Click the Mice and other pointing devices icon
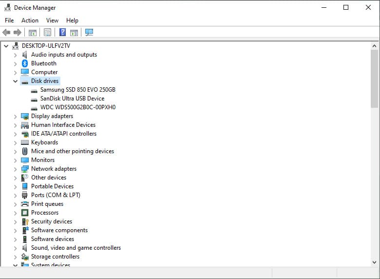 coord(25,151)
